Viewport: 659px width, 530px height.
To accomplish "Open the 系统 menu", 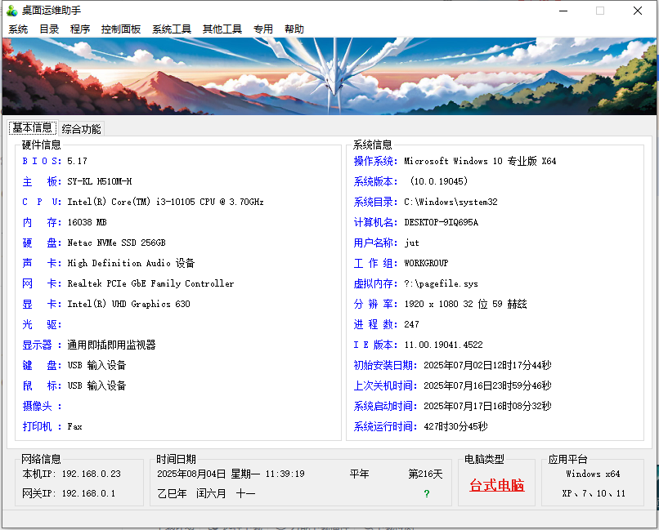I will (x=18, y=29).
